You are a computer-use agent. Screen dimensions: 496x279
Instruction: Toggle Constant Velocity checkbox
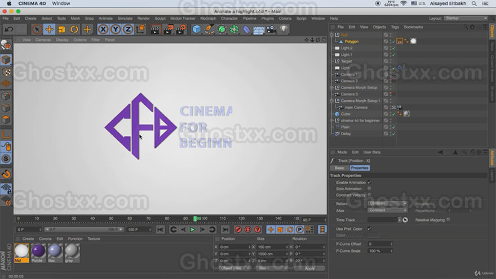[369, 195]
